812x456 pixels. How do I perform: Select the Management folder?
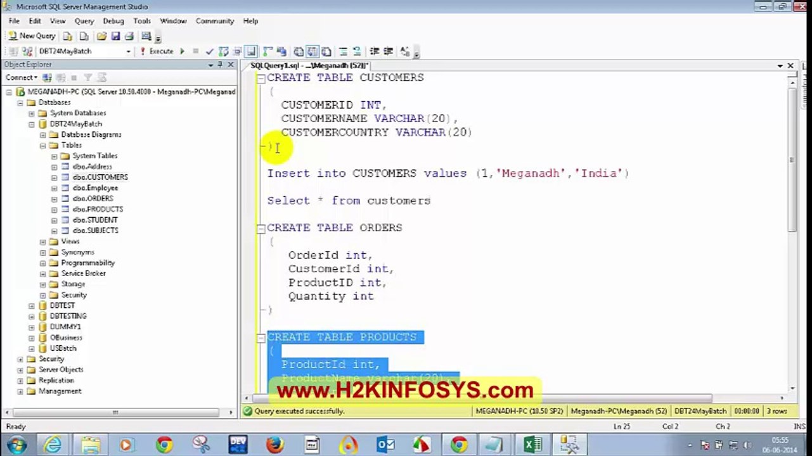click(x=60, y=391)
